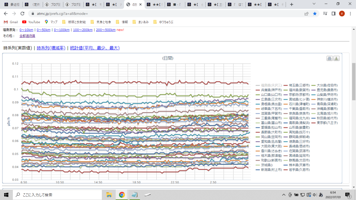Reload the current page
Screen dimensions: 356x200
(22, 14)
